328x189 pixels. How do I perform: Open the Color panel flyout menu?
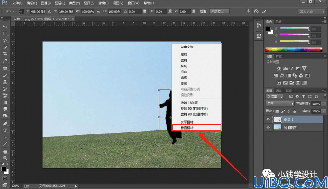(x=324, y=21)
